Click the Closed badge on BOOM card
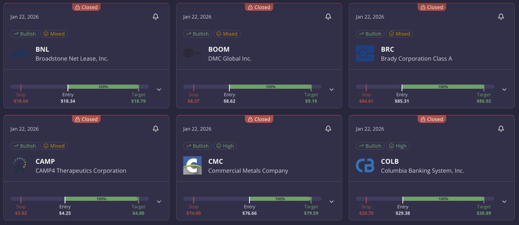Viewport: 519px width, 225px height. [x=259, y=7]
